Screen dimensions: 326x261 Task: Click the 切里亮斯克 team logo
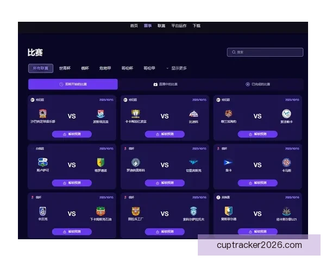coord(193,163)
